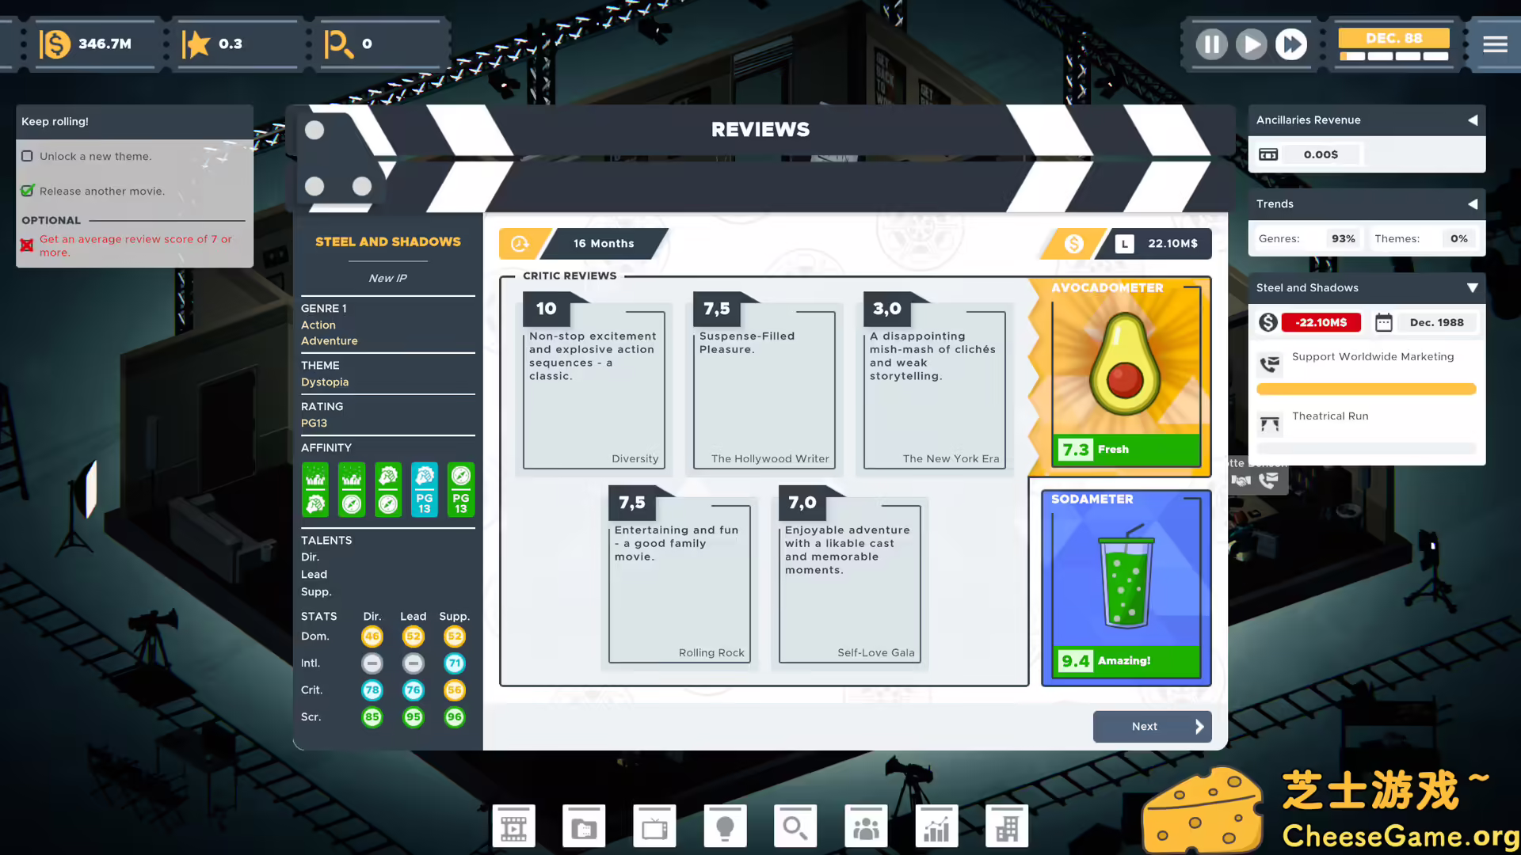Pause the game simulation
1521x855 pixels.
[1211, 44]
